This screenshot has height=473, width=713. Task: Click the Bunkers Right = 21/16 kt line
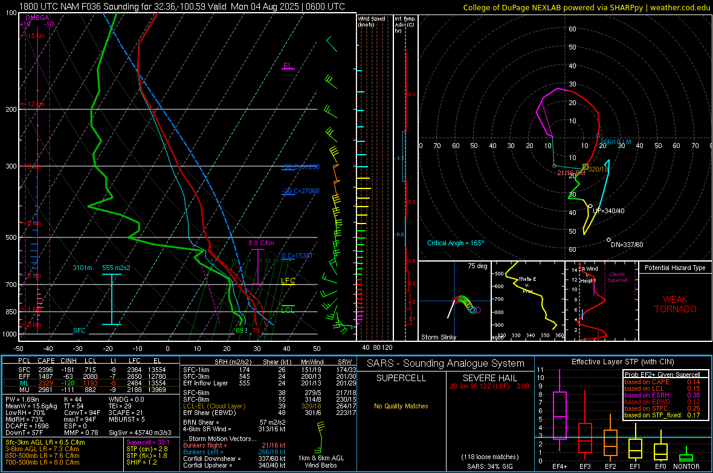[x=234, y=445]
